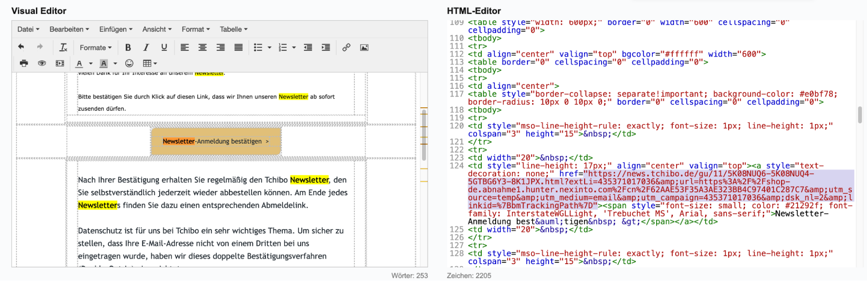
Task: Click paragraph starting 'Nach Ihrer Bestätigung'
Action: (213, 192)
